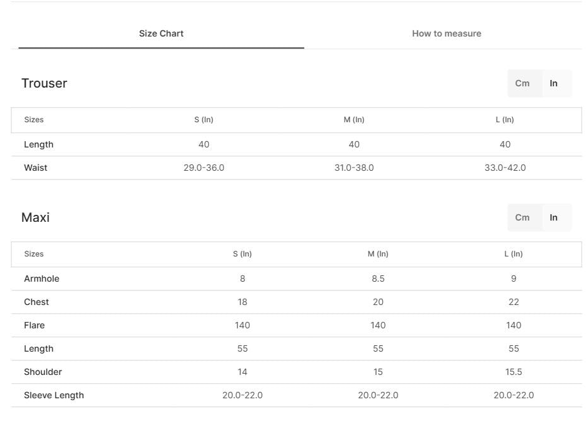Click the Armhole row label

pos(42,279)
